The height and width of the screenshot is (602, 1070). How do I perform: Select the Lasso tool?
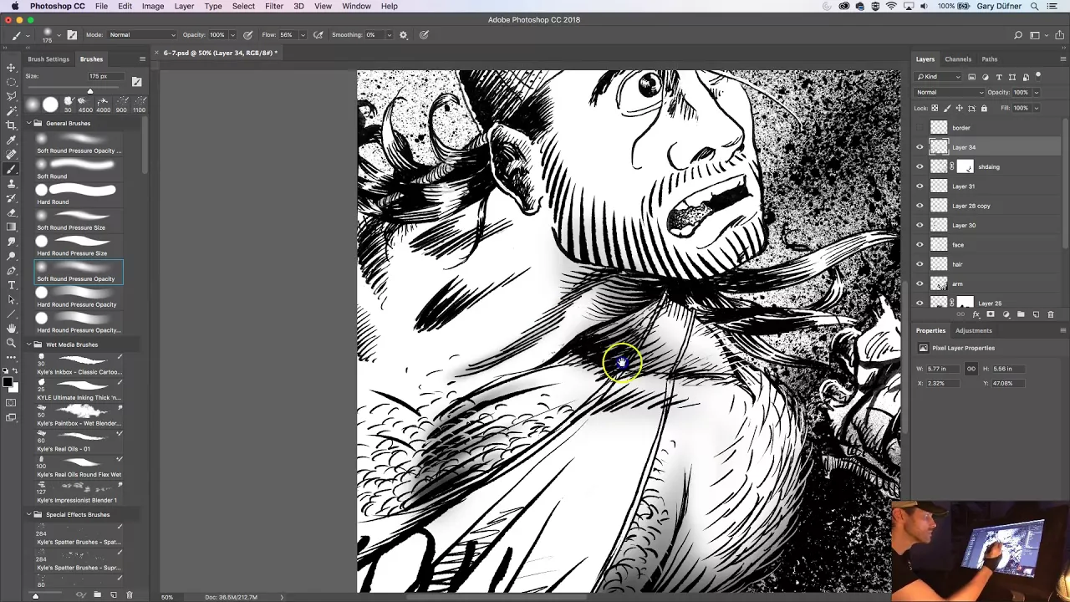coord(11,96)
